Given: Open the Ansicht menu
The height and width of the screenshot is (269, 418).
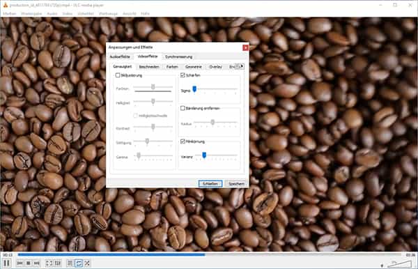Looking at the screenshot, I should coord(130,13).
